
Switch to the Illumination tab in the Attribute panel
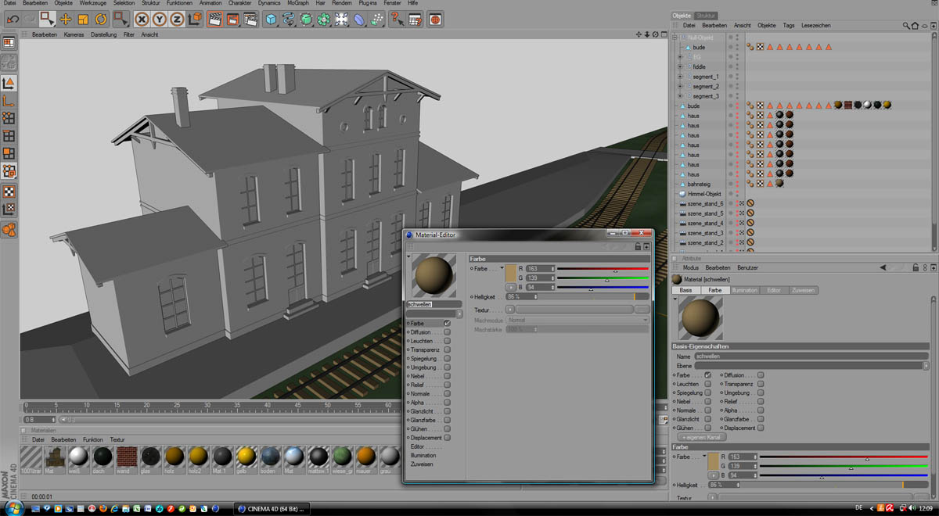[x=744, y=290]
